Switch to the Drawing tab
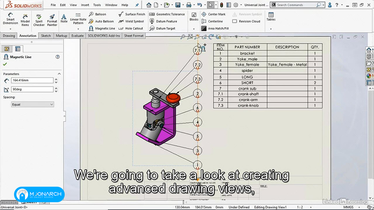The height and width of the screenshot is (210, 374). [9, 36]
